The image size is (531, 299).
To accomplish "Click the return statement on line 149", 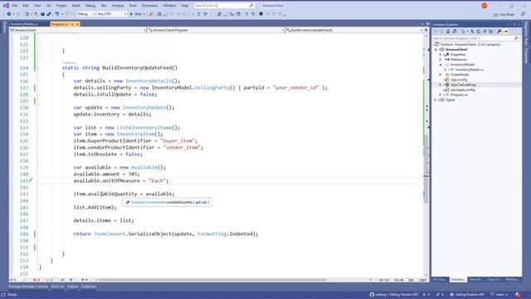I will tap(166, 234).
